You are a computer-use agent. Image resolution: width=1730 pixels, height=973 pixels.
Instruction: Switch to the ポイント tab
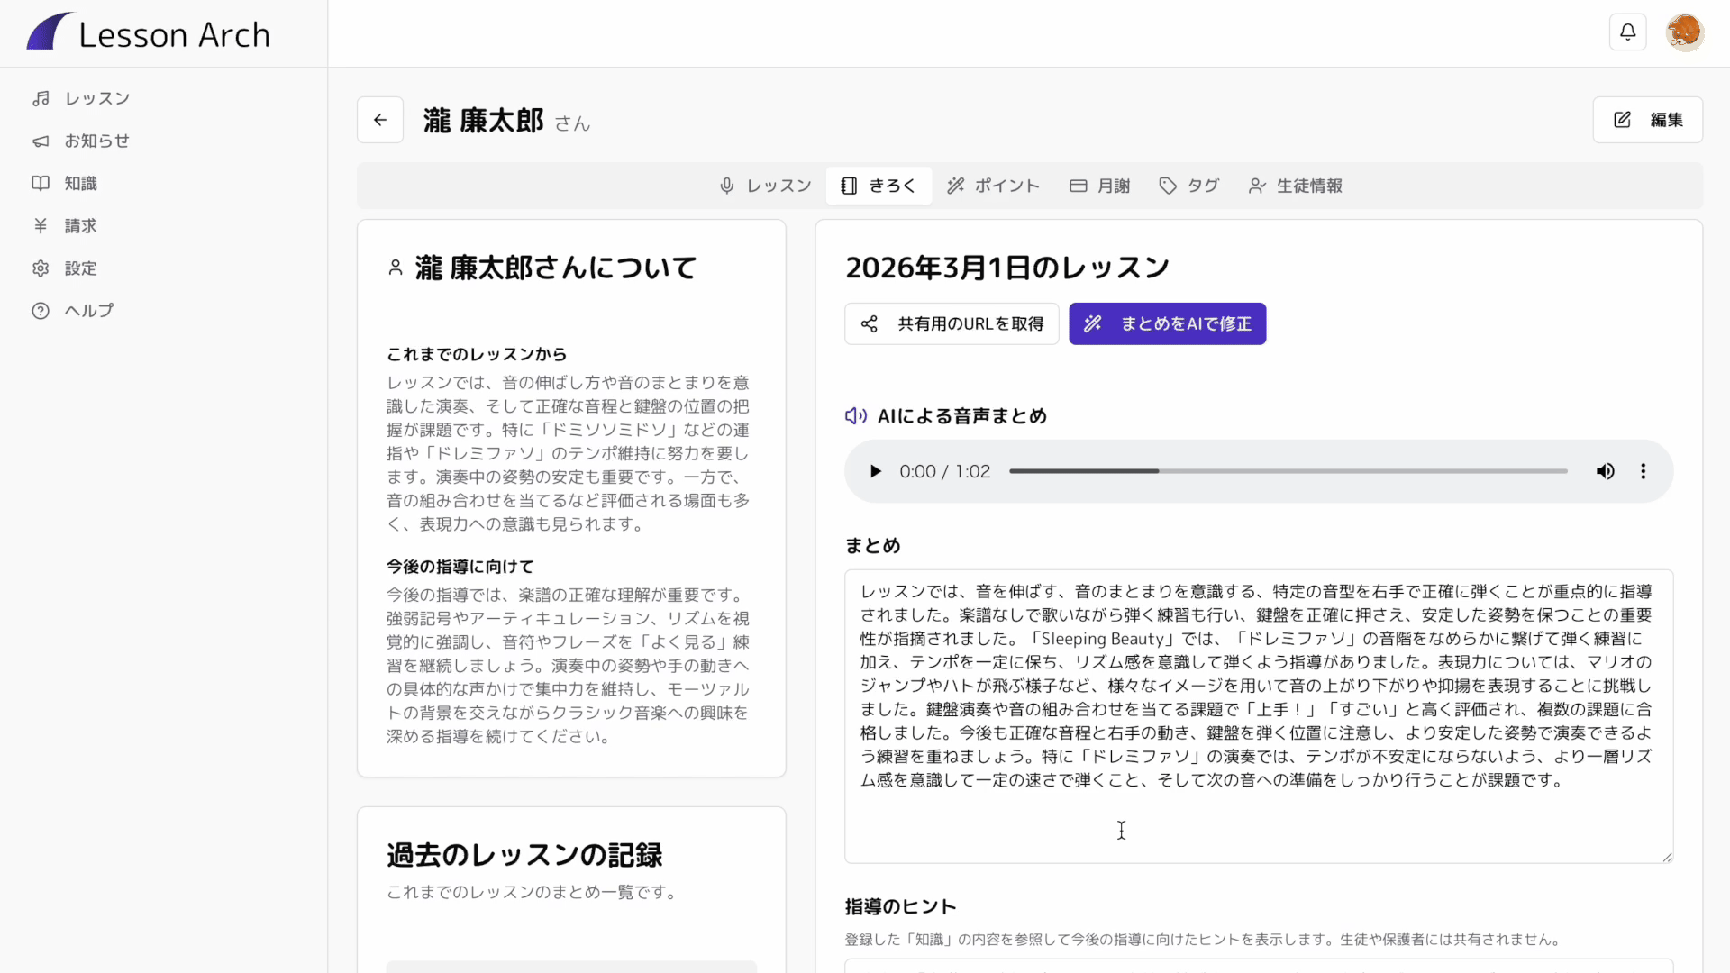(x=993, y=186)
